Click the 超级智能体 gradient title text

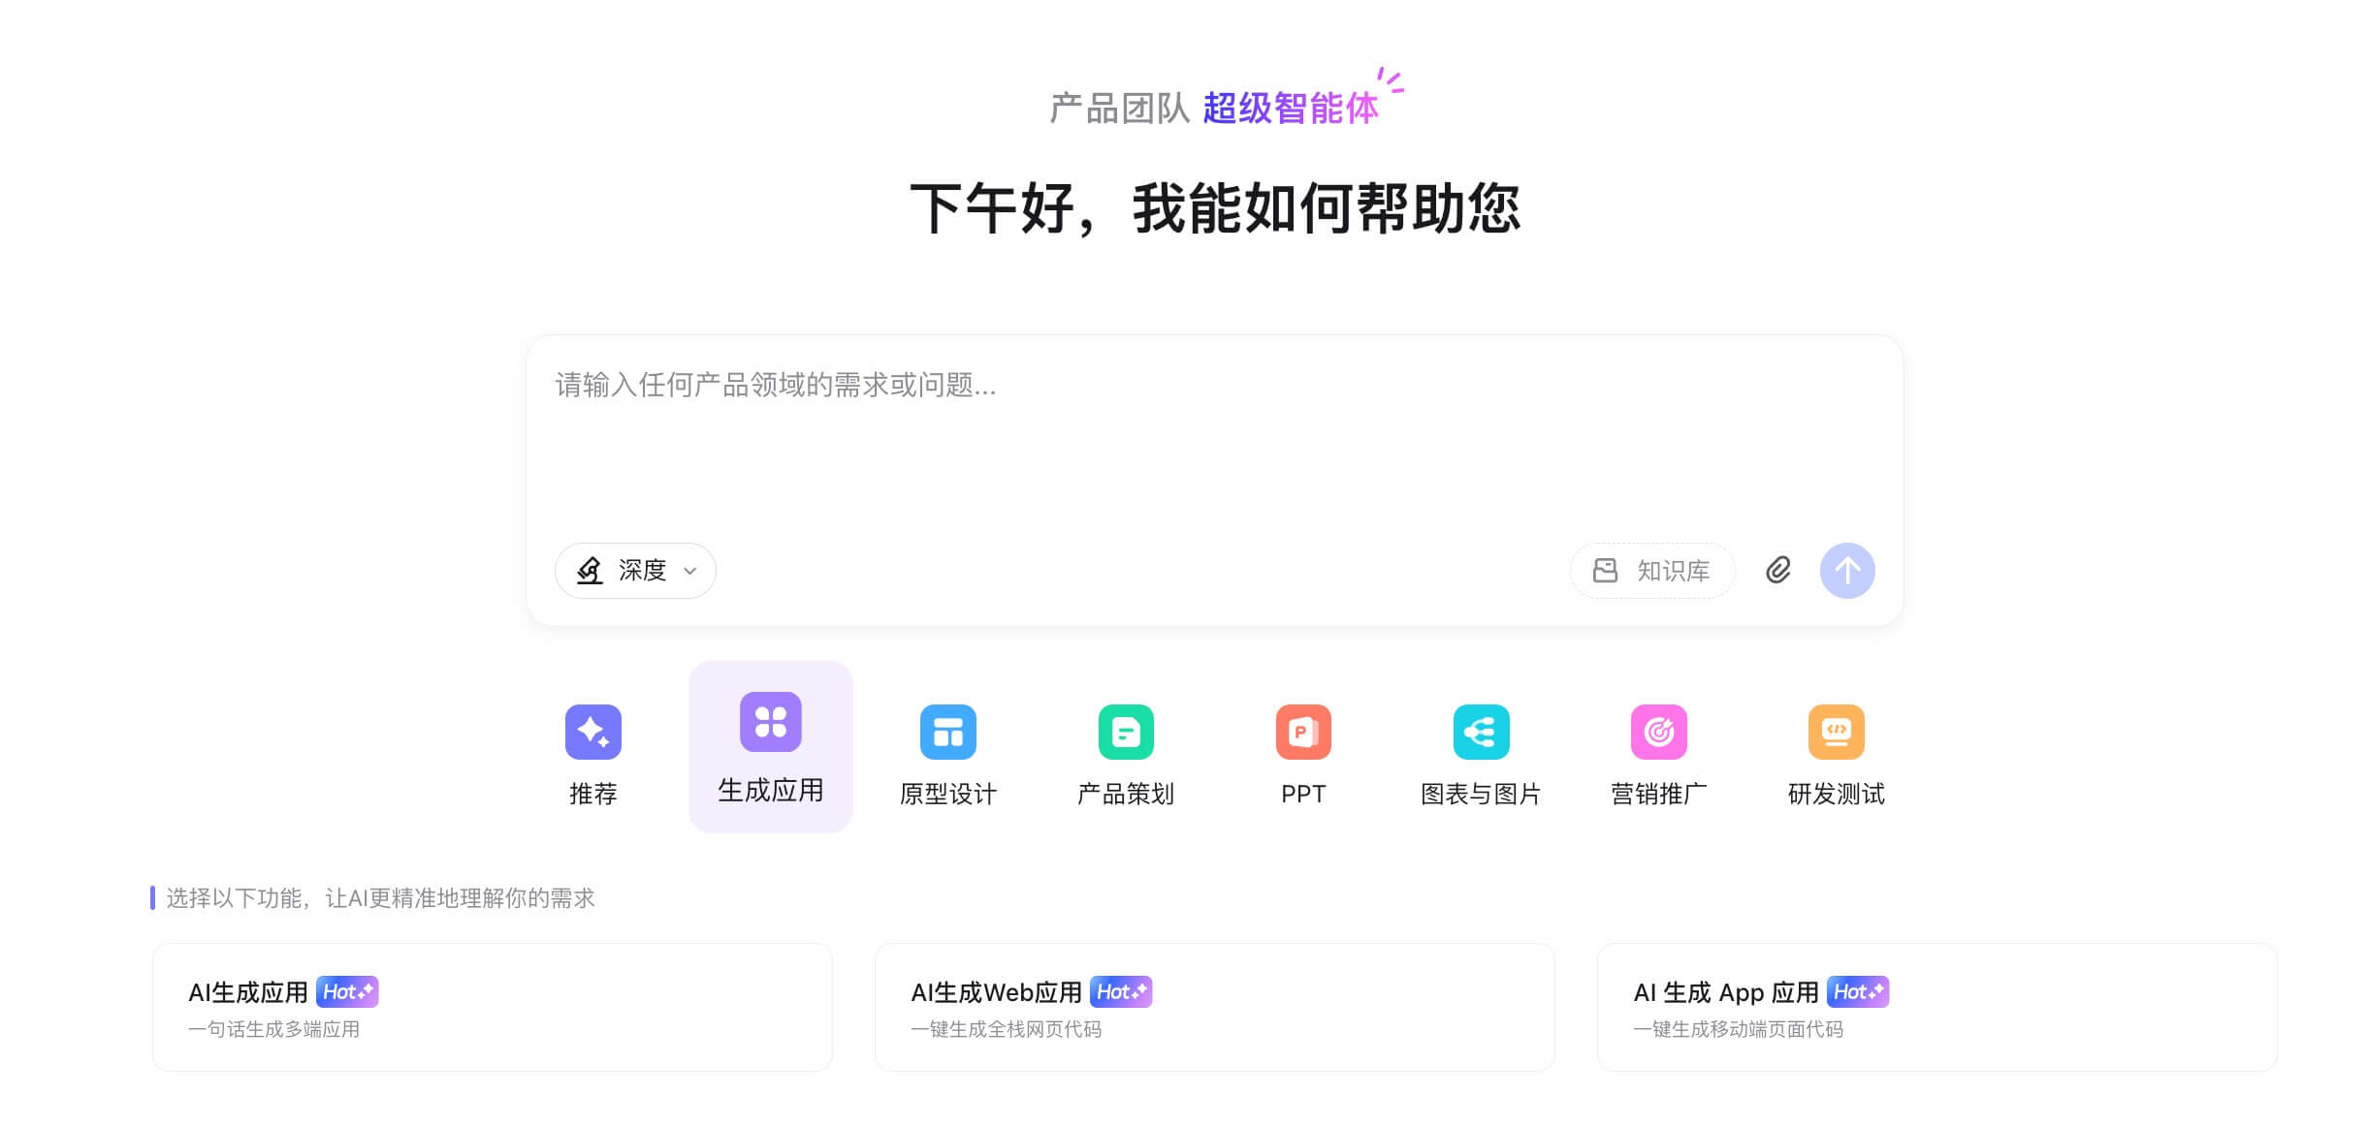pyautogui.click(x=1290, y=108)
